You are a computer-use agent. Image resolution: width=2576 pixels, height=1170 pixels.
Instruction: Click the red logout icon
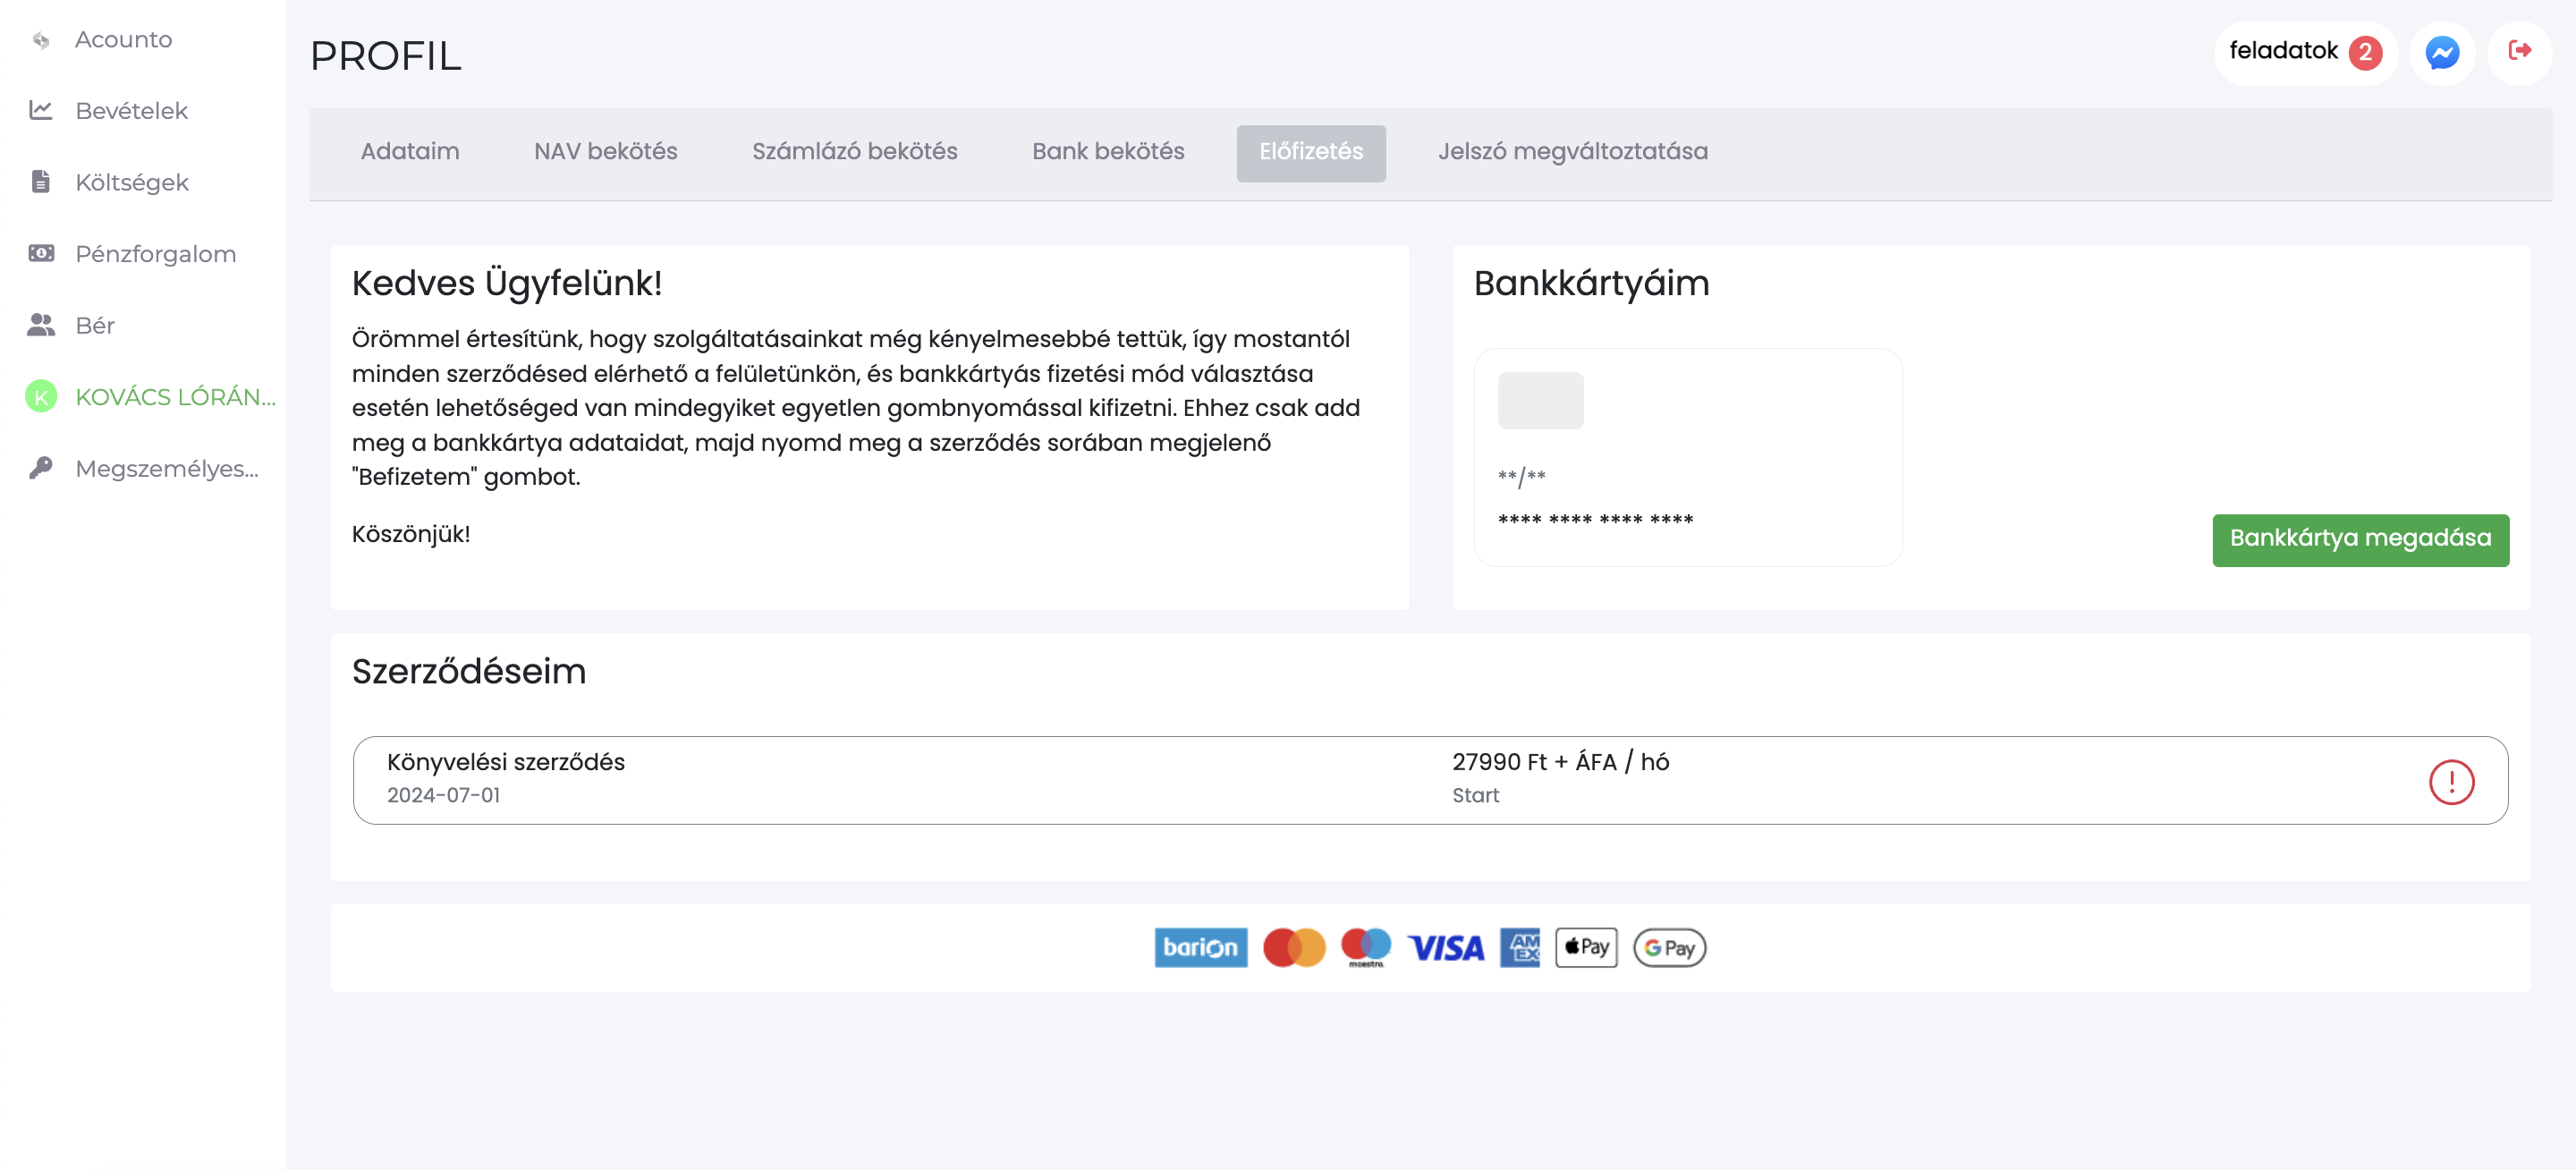pyautogui.click(x=2519, y=51)
